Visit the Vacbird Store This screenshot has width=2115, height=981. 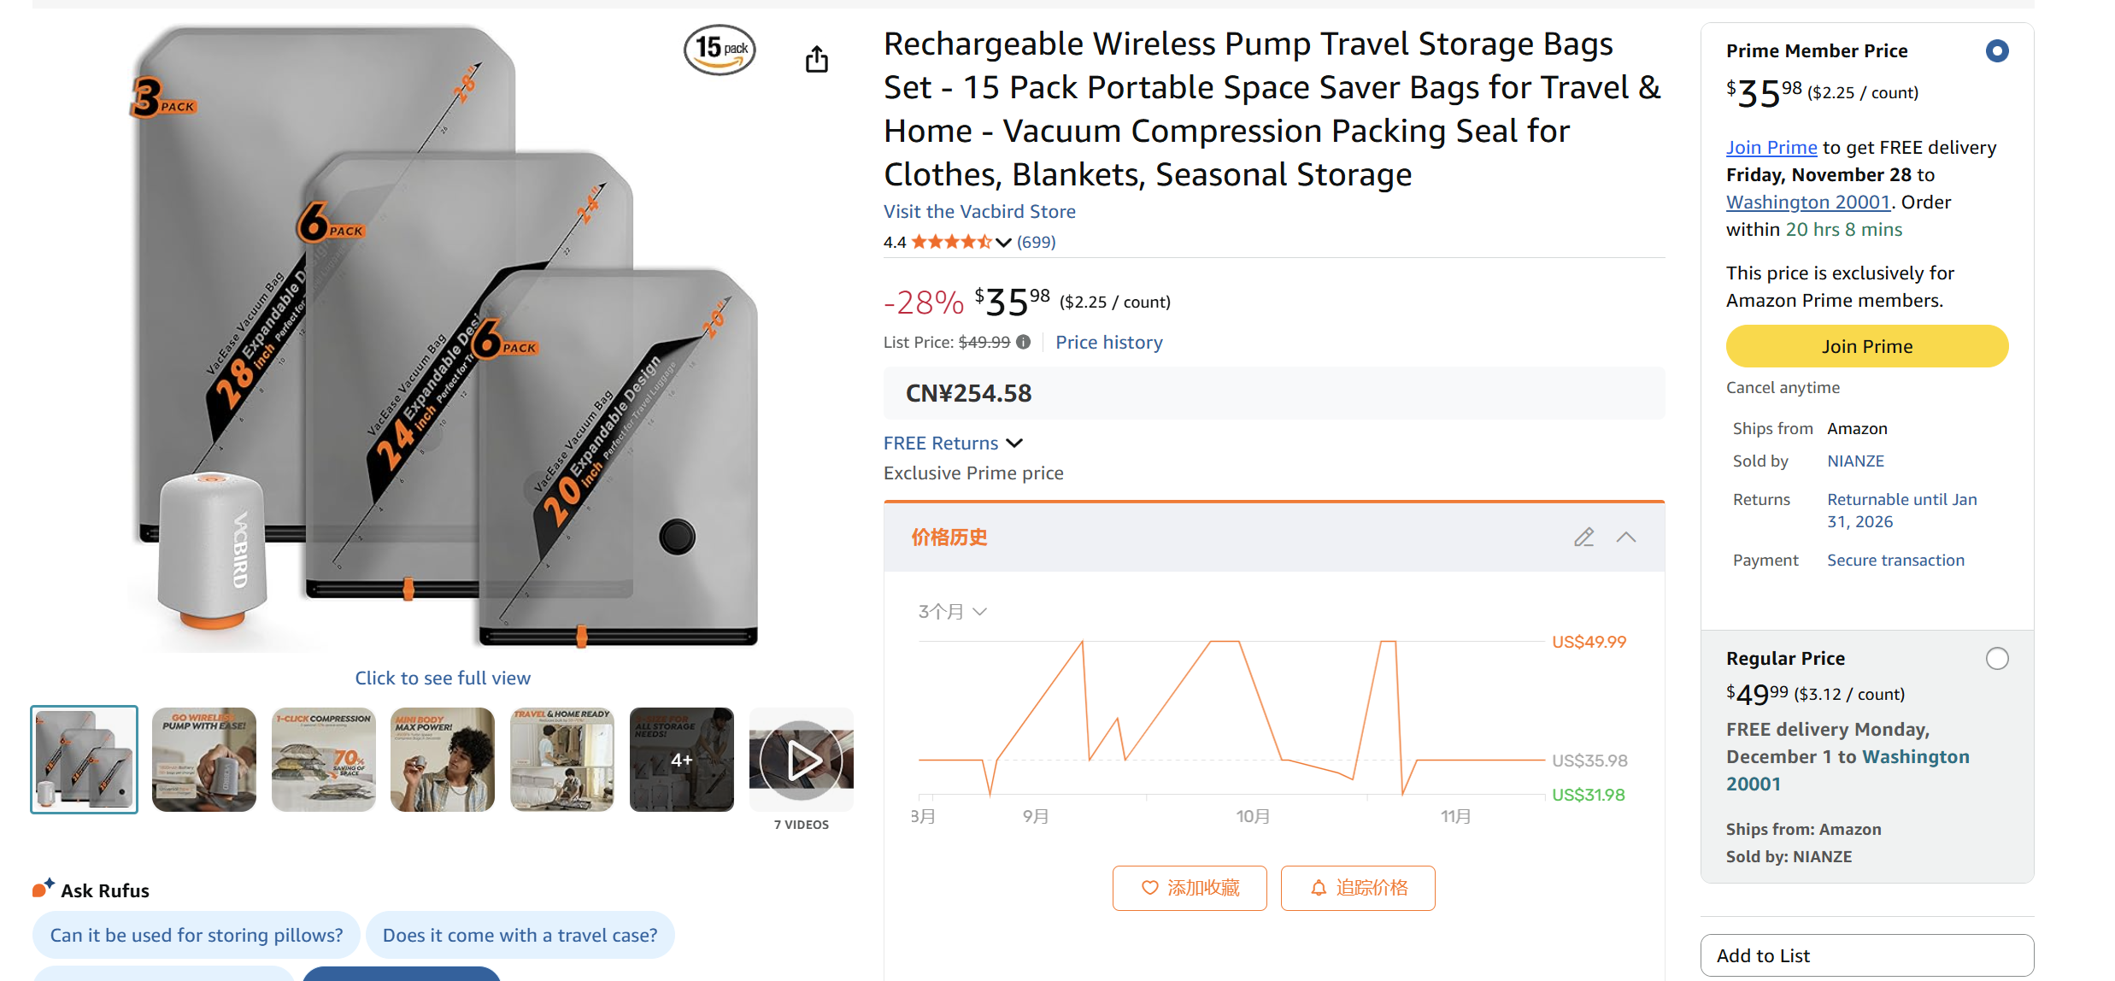(x=979, y=211)
